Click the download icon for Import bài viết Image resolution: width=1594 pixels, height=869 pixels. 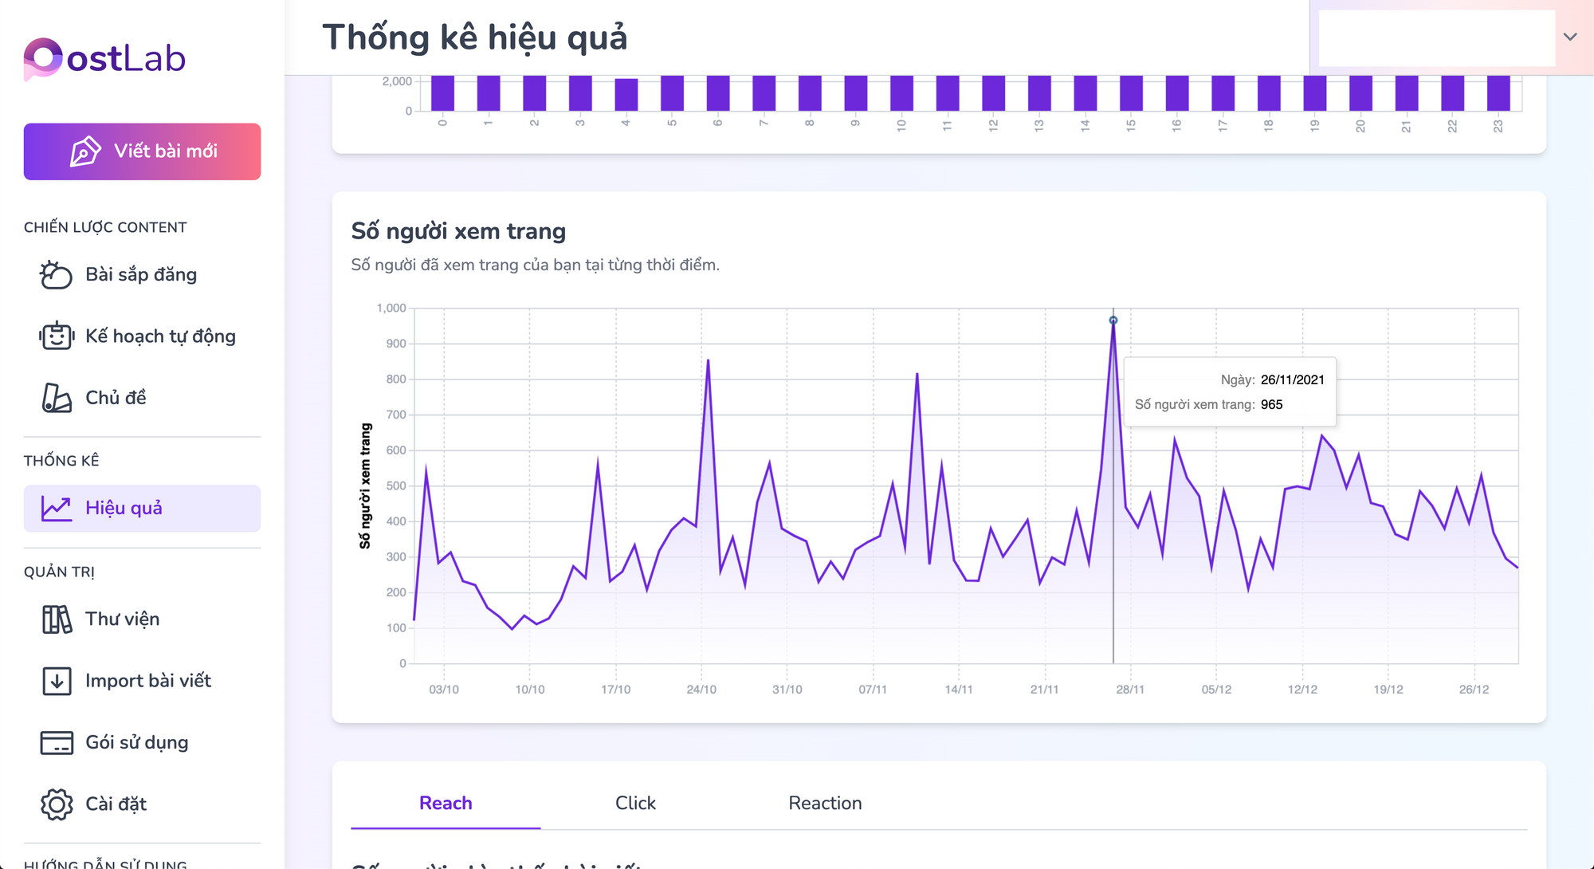coord(57,681)
